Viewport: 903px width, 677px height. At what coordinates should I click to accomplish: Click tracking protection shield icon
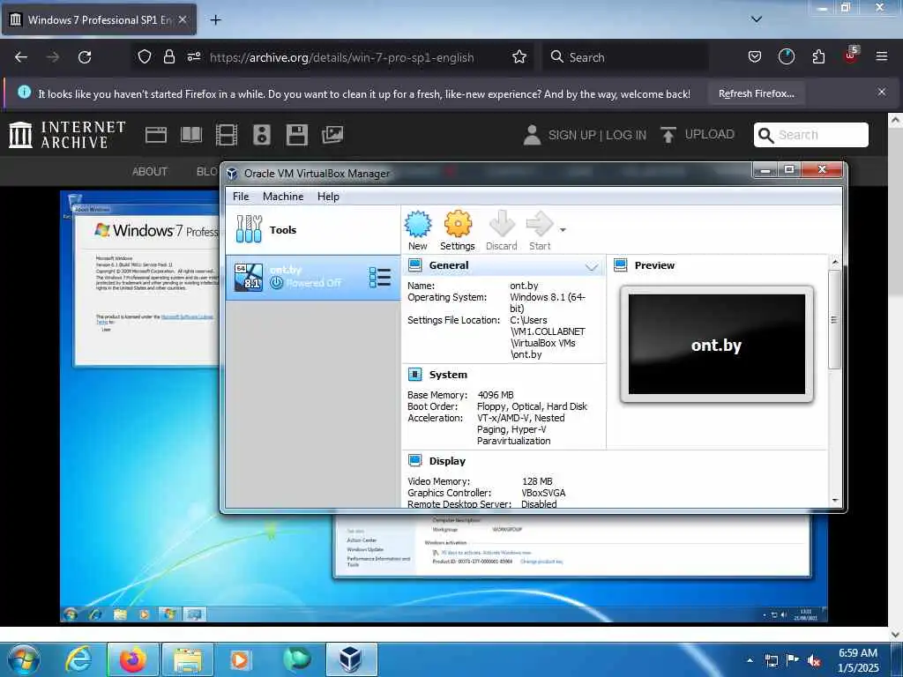(x=145, y=57)
